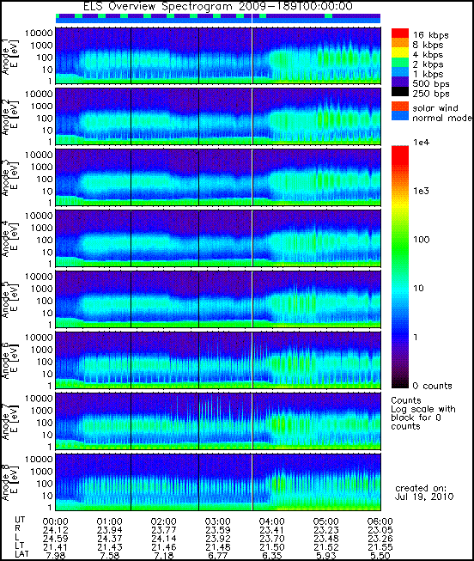Click the '1e4' color bar label
This screenshot has width=474, height=561.
pos(421,142)
